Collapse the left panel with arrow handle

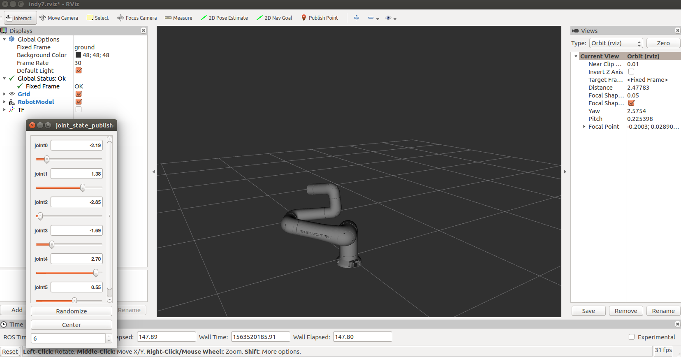click(x=153, y=172)
